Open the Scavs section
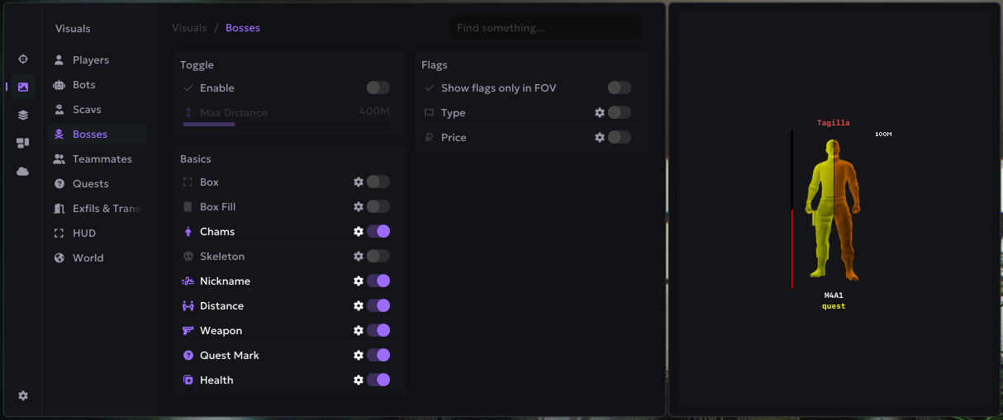 [87, 110]
